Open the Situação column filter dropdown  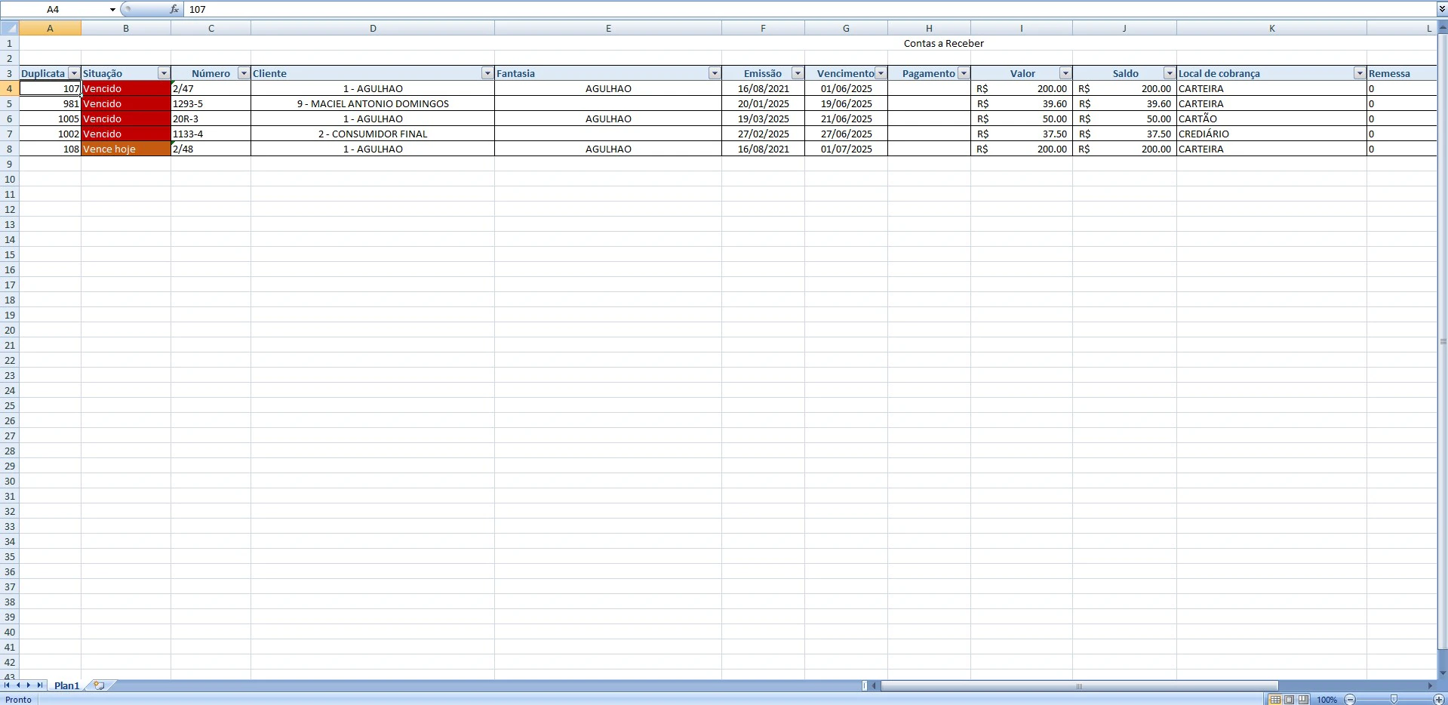tap(163, 73)
